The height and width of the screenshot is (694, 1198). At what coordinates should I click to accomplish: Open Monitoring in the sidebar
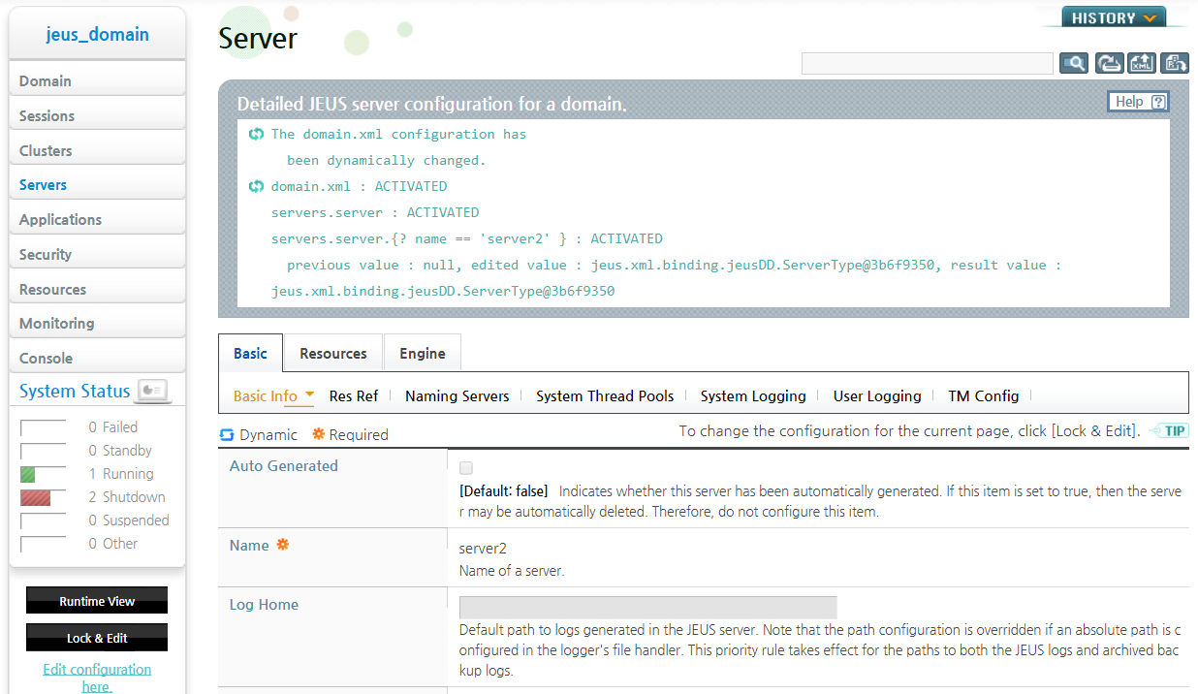pyautogui.click(x=97, y=323)
